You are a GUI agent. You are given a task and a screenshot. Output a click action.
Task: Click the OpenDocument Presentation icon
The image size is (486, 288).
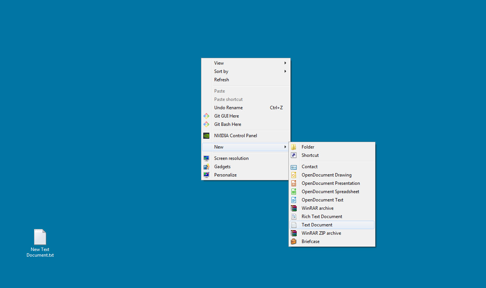coord(294,183)
